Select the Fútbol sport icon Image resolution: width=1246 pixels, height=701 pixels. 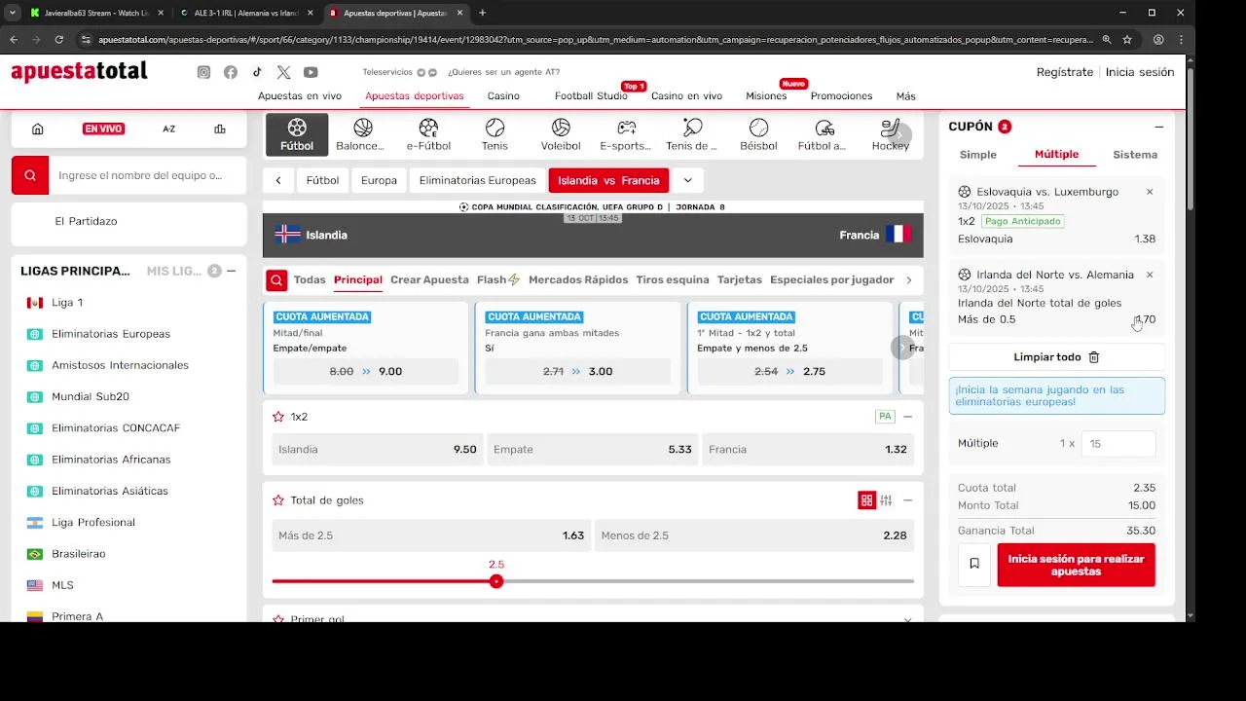[x=297, y=134]
